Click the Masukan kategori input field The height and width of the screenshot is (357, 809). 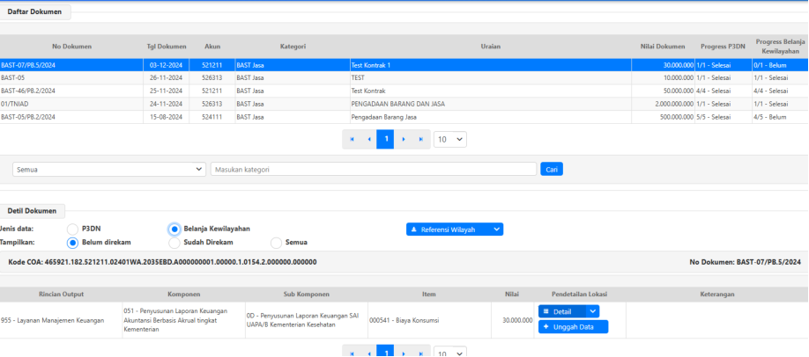[x=373, y=169]
